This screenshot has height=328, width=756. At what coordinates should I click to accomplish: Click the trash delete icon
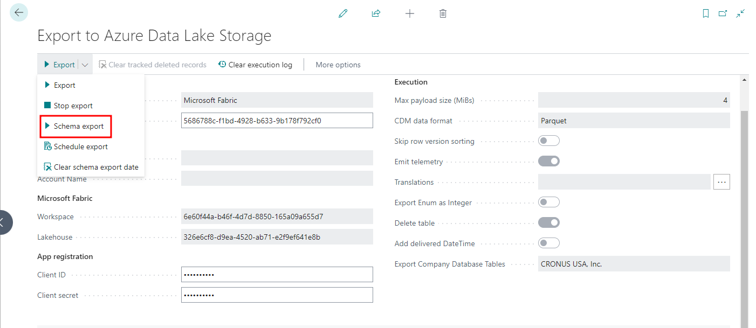[x=443, y=13]
